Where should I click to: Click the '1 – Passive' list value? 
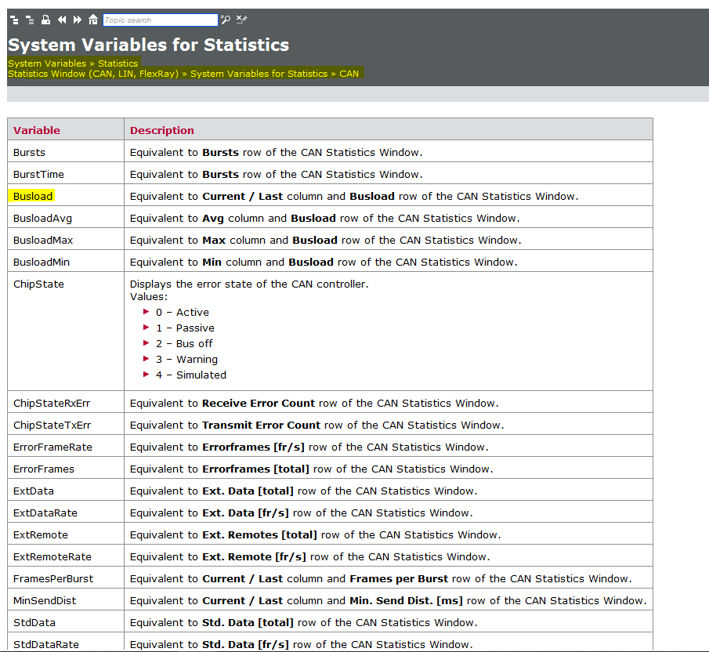pyautogui.click(x=185, y=328)
